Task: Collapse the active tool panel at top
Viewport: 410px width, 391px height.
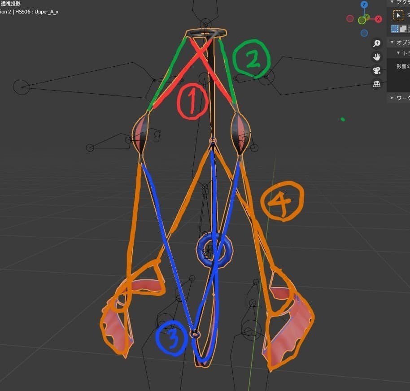Action: [392, 2]
